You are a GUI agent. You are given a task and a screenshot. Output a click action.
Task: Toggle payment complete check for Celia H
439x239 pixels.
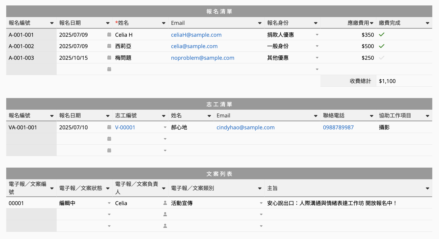(382, 34)
